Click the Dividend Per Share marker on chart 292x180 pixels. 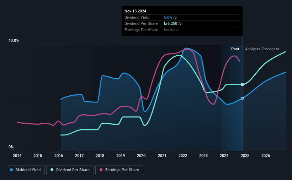(x=242, y=85)
